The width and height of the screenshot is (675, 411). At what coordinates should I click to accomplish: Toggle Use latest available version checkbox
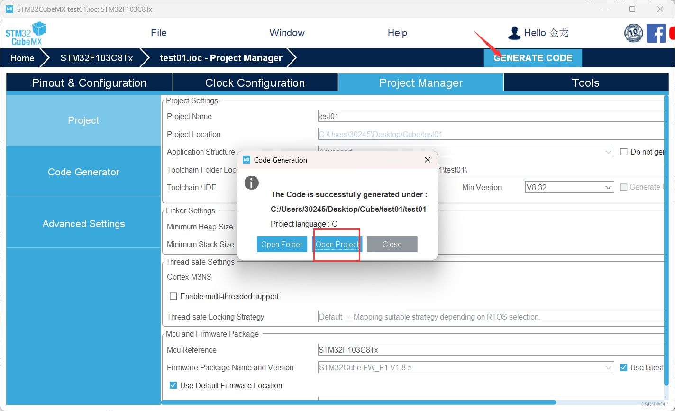[x=624, y=367]
